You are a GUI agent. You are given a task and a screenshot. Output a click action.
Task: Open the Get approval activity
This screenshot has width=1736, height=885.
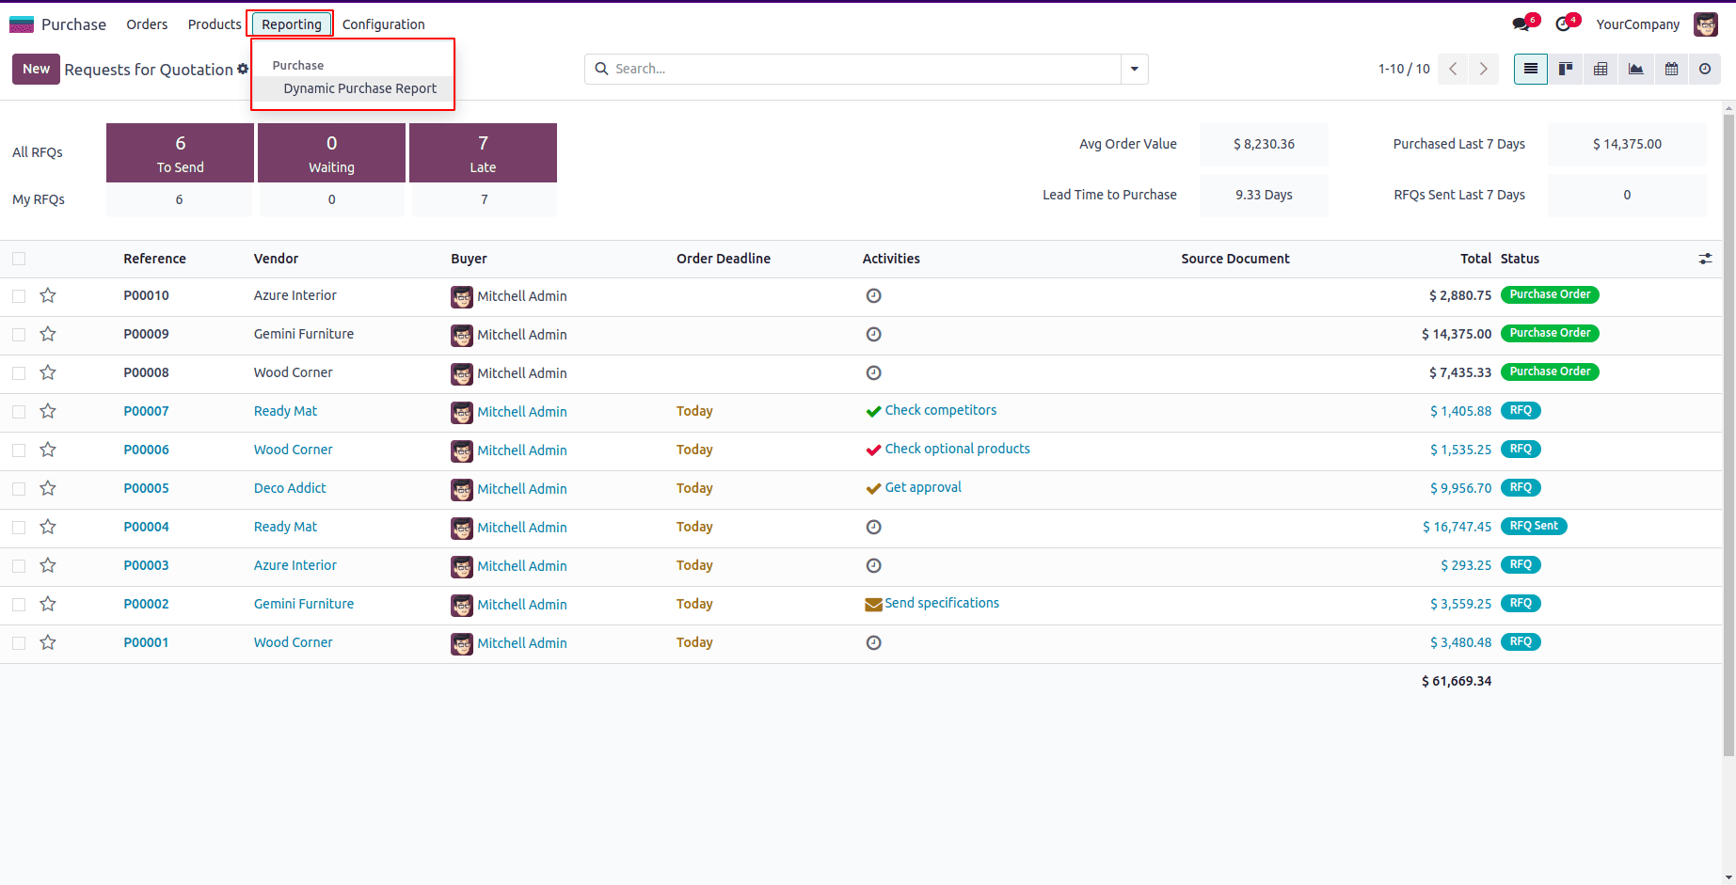pyautogui.click(x=923, y=487)
